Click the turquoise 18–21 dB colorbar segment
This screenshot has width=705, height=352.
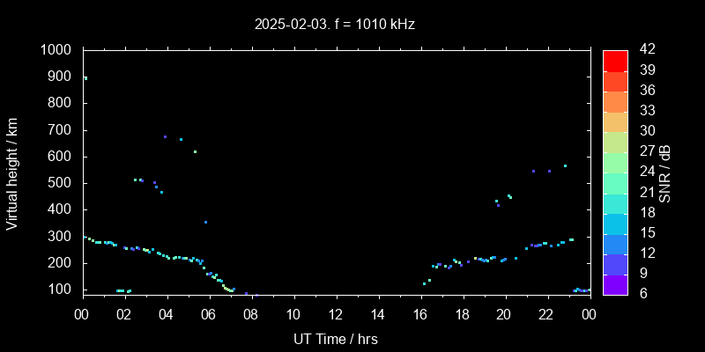click(x=615, y=202)
